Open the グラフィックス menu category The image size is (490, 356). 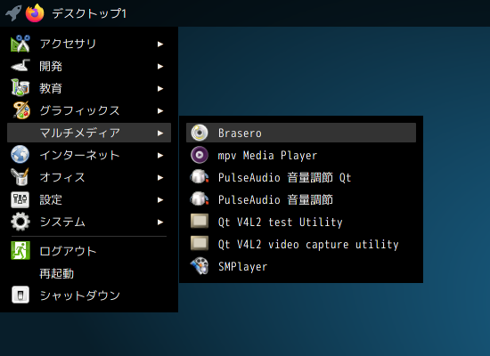(89, 110)
